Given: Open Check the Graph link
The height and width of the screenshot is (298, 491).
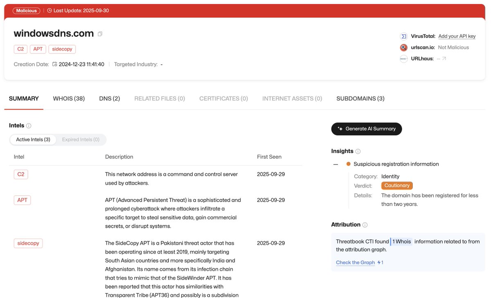Looking at the screenshot, I should click(x=355, y=262).
